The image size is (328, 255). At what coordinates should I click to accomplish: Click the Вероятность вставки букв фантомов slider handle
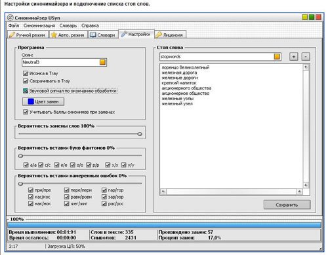(21, 156)
